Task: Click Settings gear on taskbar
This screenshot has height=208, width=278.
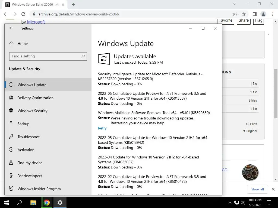Action: point(60,203)
